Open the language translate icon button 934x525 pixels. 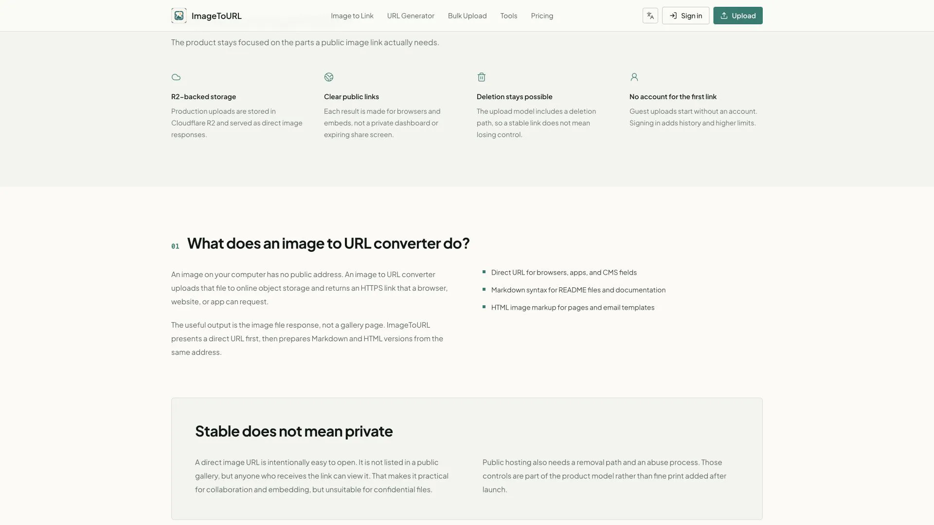tap(650, 16)
